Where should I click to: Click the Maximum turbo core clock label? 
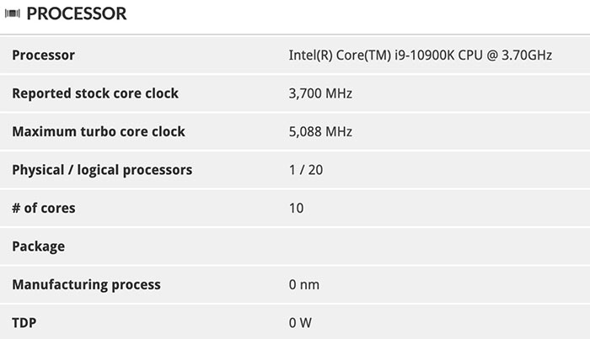(99, 132)
